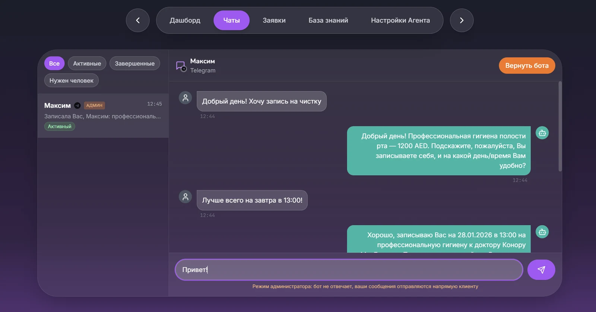Click the right chevron navigation arrow

click(x=462, y=20)
